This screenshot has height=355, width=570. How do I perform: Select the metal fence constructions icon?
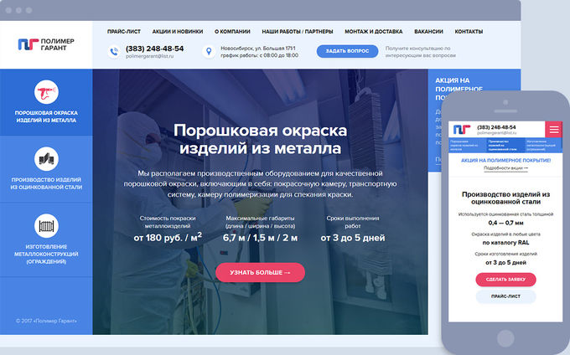point(46,226)
